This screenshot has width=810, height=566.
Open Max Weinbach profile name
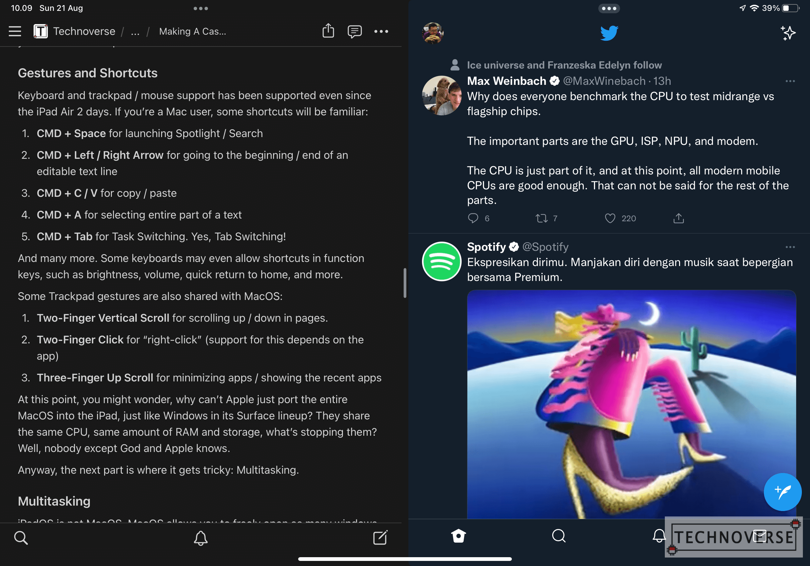pos(507,81)
